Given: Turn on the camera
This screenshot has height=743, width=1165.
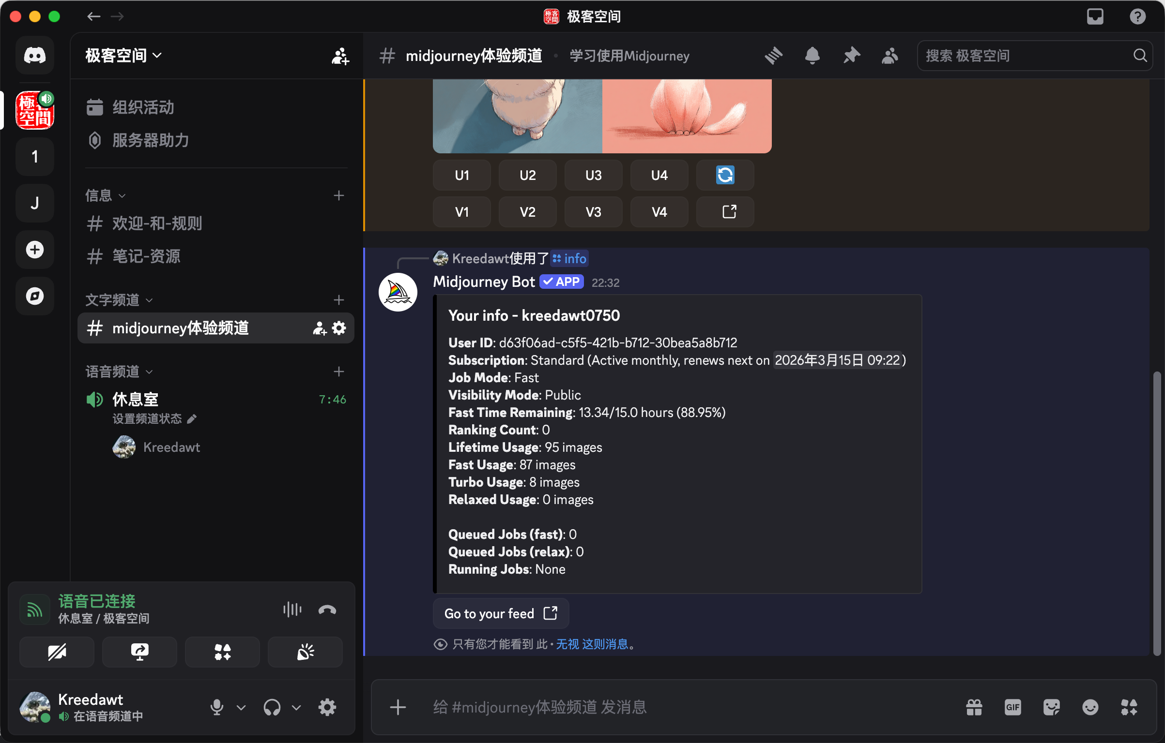Looking at the screenshot, I should [57, 652].
